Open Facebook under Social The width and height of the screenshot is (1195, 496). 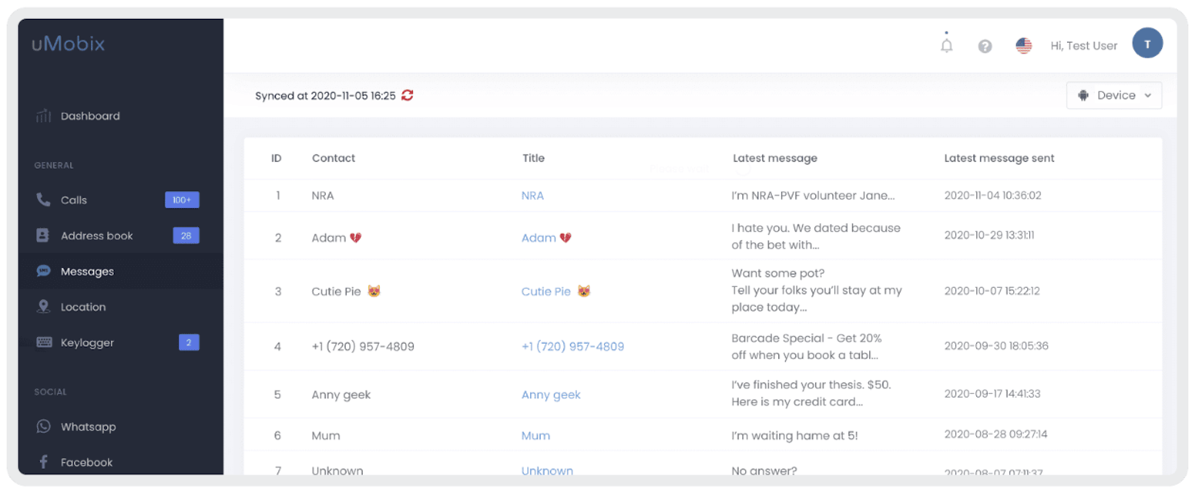click(86, 462)
